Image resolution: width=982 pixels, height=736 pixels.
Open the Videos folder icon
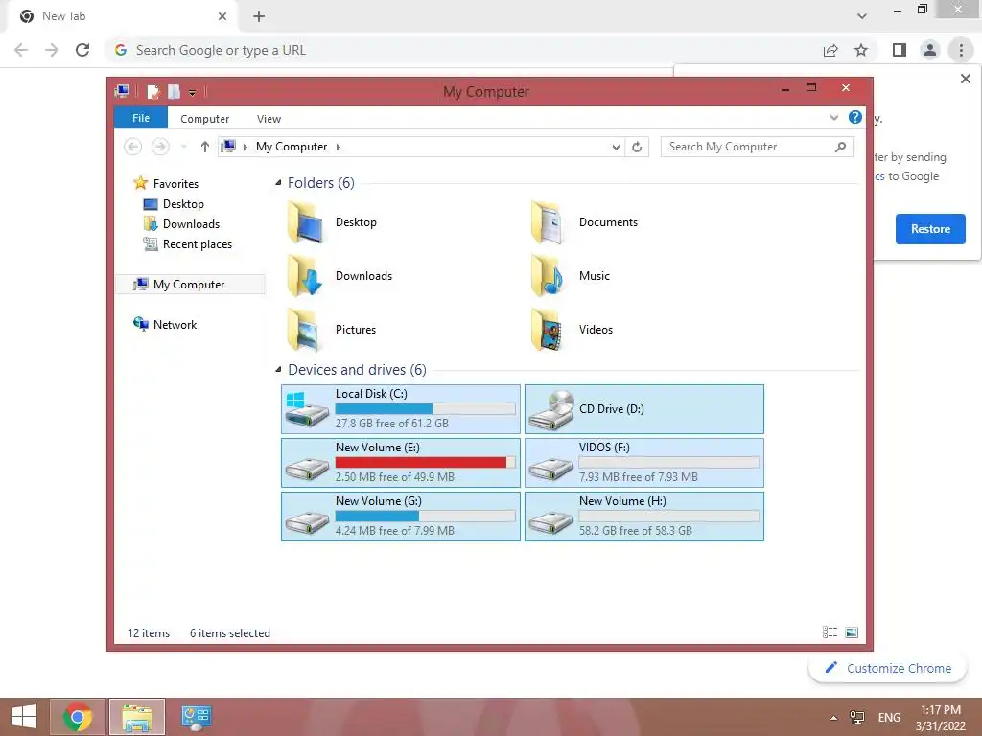coord(548,330)
